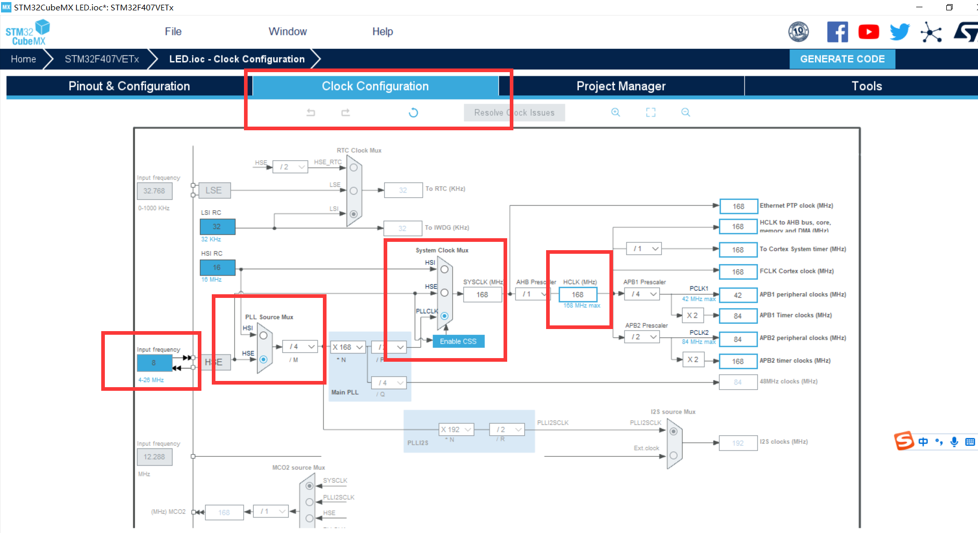Click the reset clock configuration refresh icon
Image resolution: width=978 pixels, height=533 pixels.
coord(413,113)
